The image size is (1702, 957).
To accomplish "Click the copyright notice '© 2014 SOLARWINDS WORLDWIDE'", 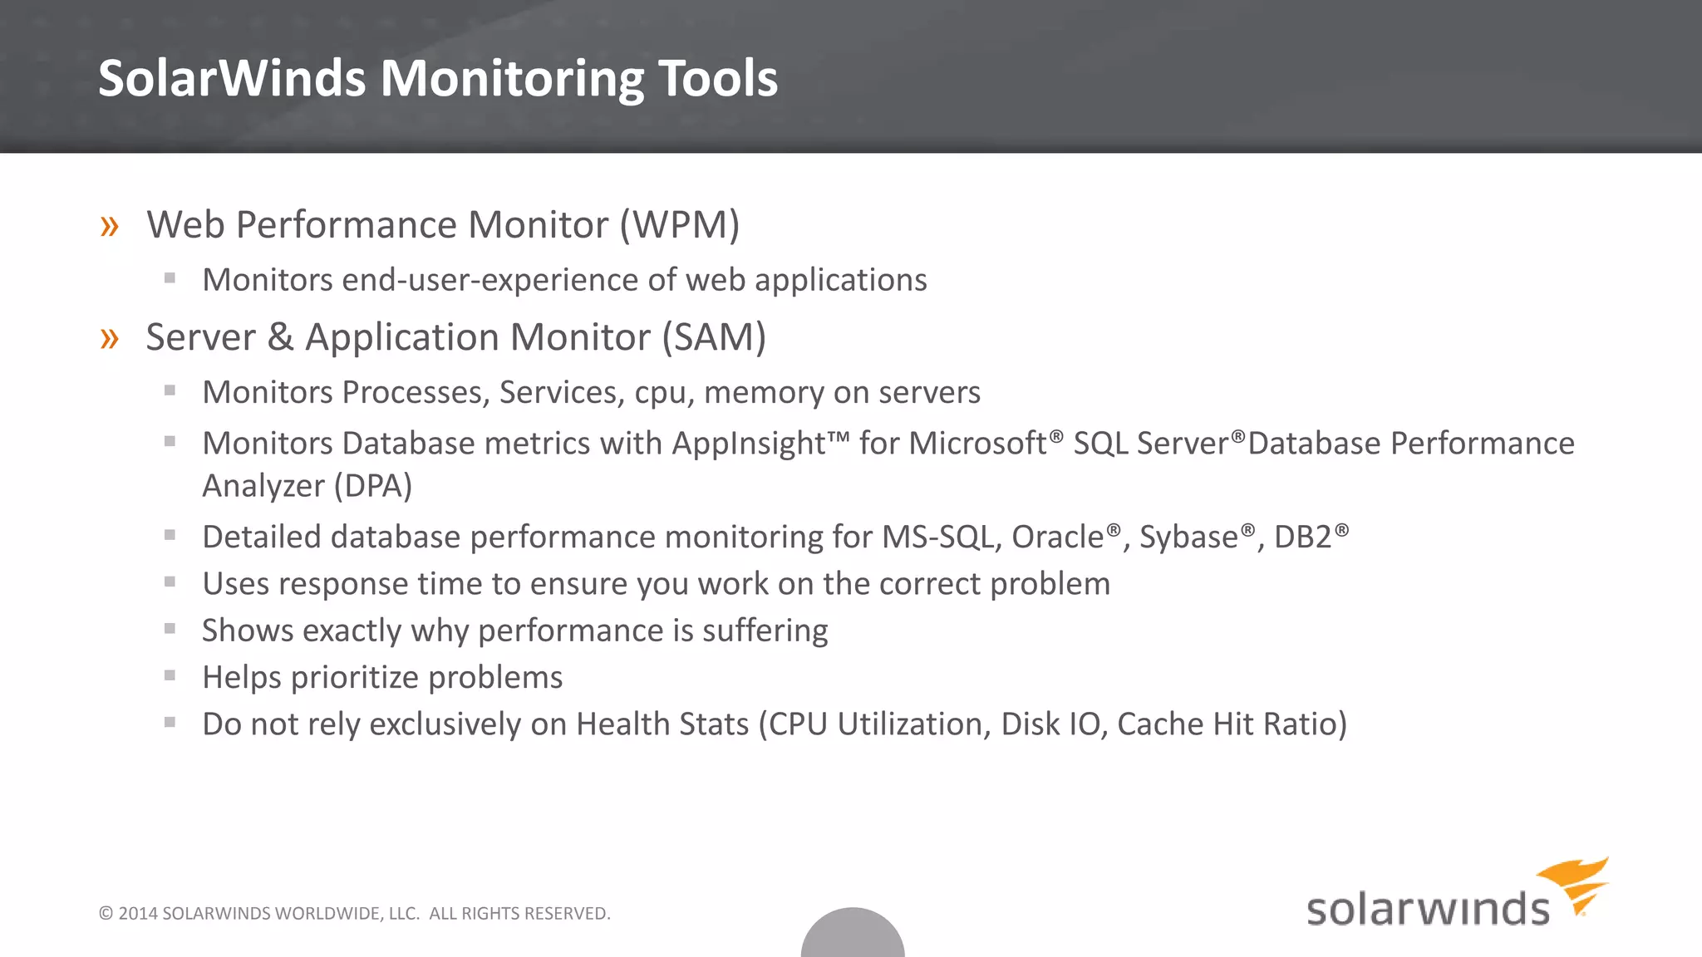I will 355,913.
